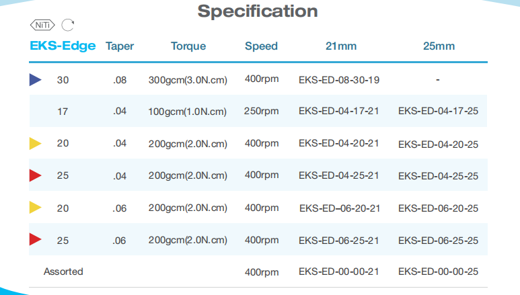Select the 25mm column header

pos(438,46)
